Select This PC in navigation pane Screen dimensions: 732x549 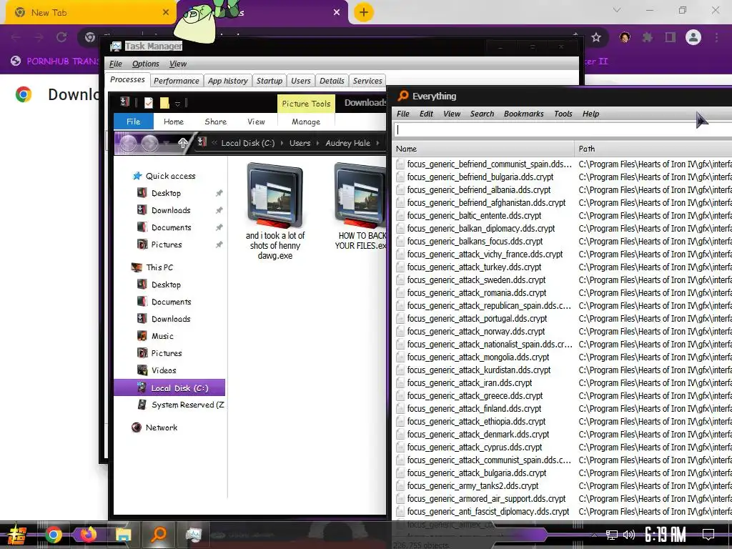pyautogui.click(x=159, y=267)
